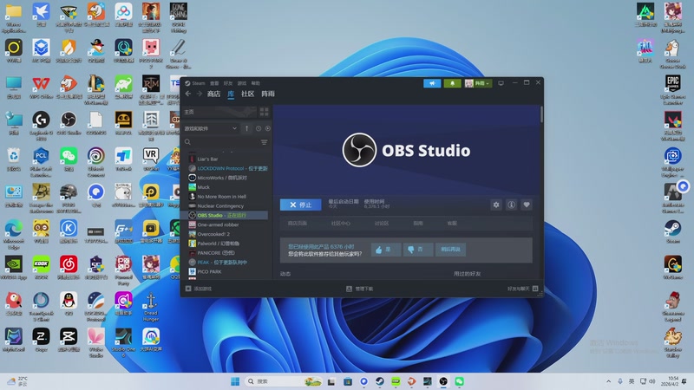This screenshot has width=694, height=390.
Task: Add OBS Studio to favorites heart icon
Action: (x=527, y=205)
